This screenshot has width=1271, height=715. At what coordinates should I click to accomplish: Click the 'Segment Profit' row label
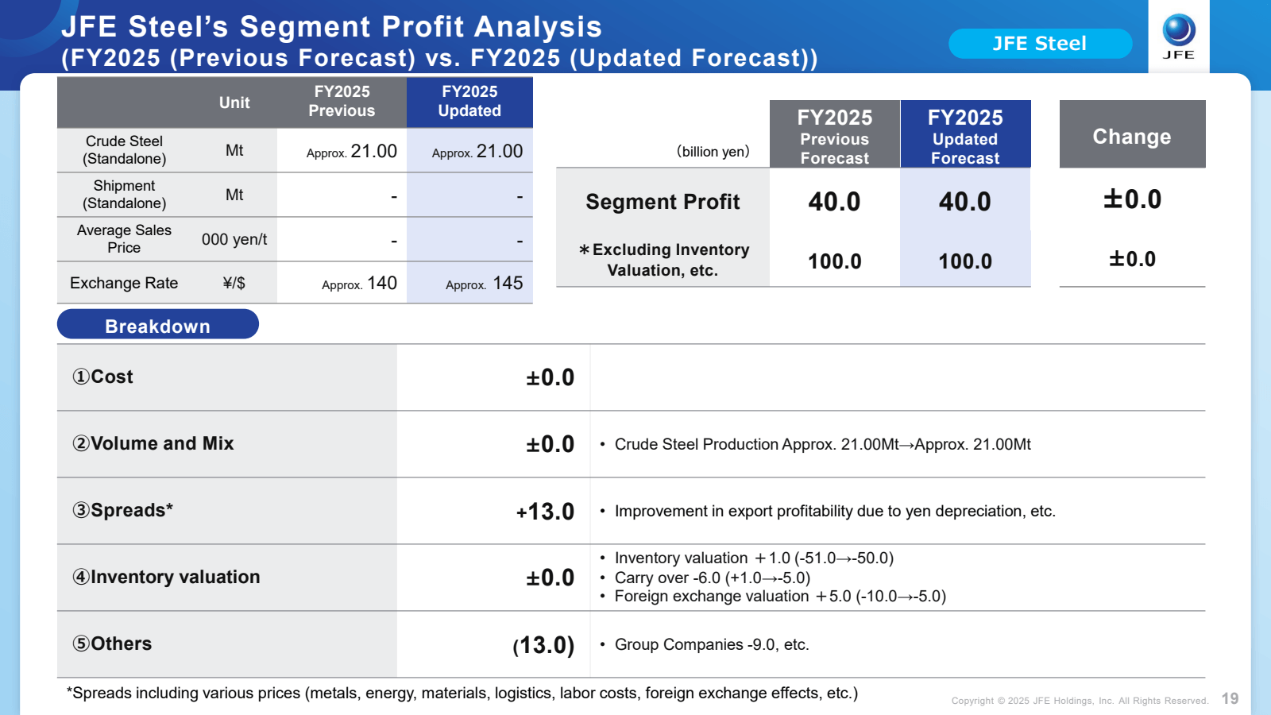663,202
